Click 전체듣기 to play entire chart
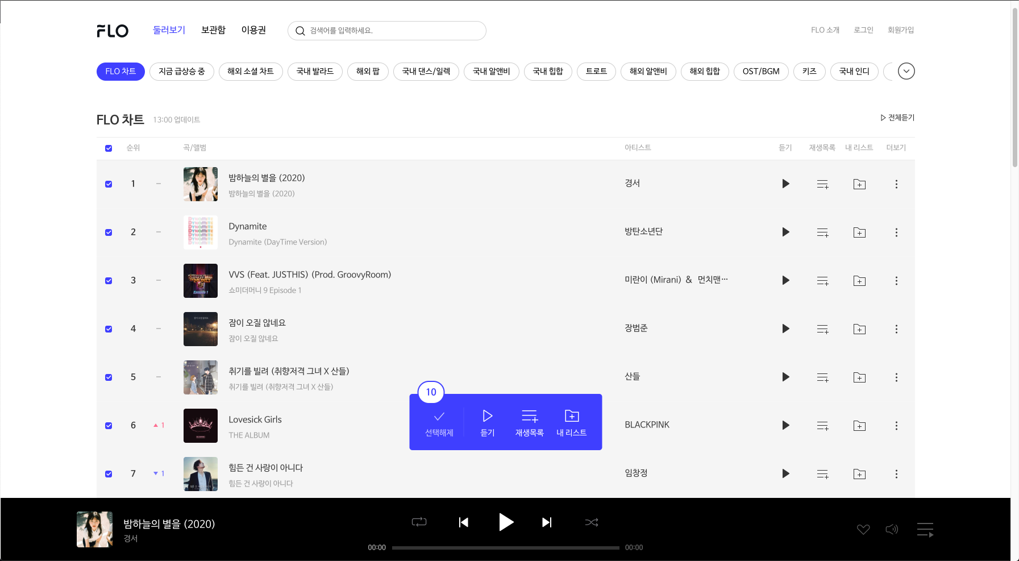 click(897, 118)
